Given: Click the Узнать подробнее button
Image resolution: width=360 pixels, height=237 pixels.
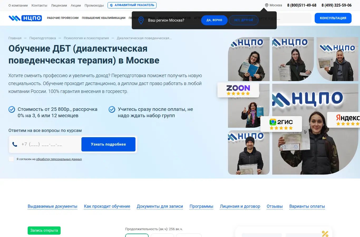Looking at the screenshot, I should (x=108, y=144).
